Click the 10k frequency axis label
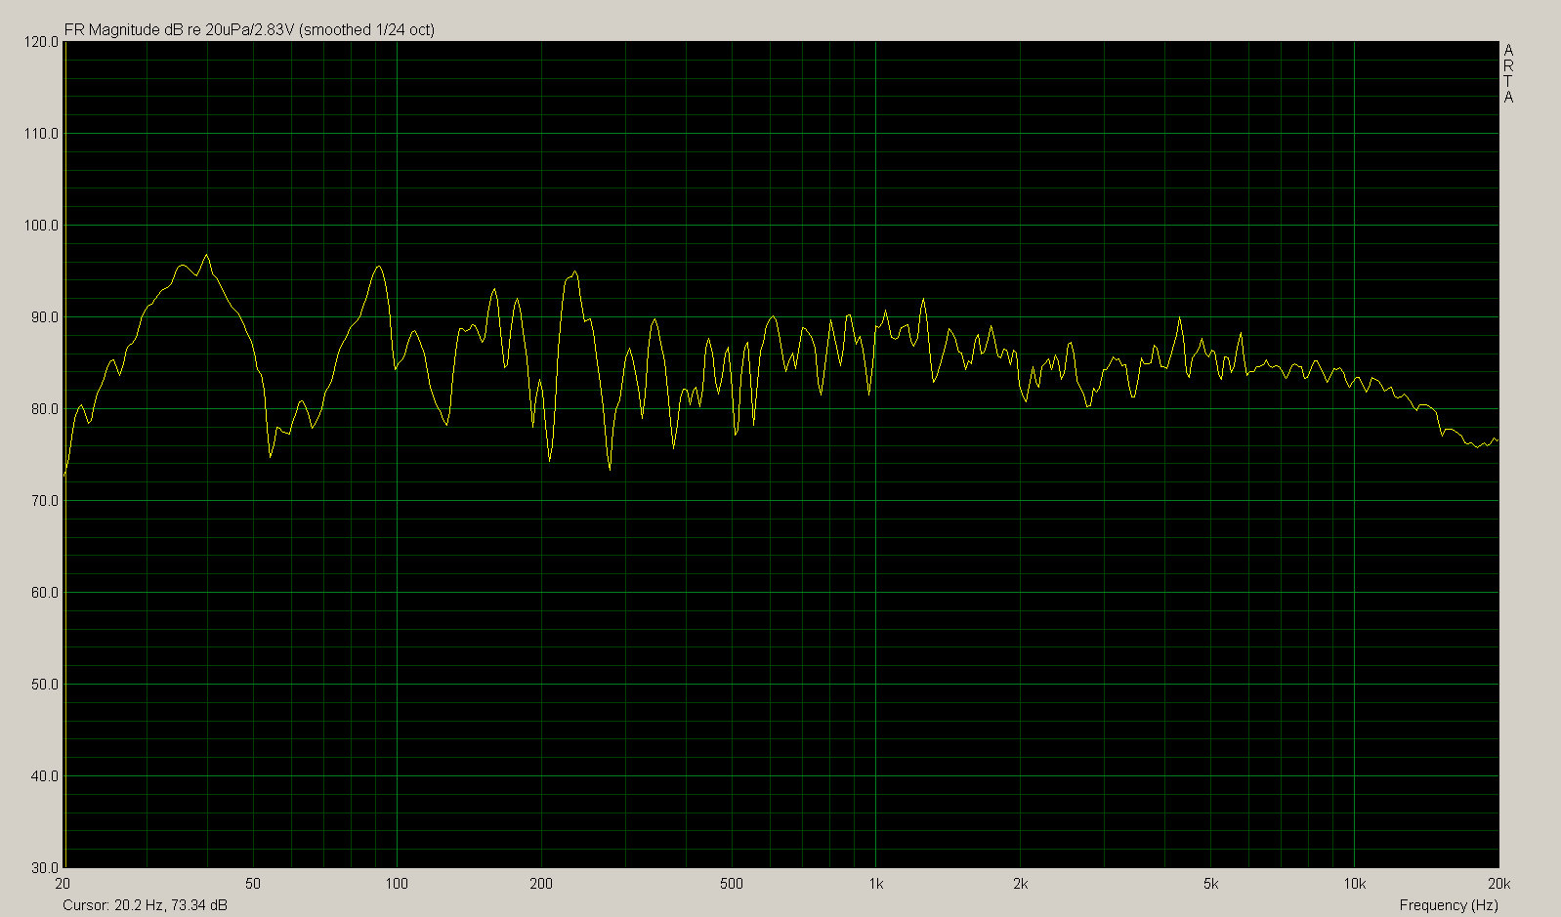This screenshot has height=917, width=1561. pyautogui.click(x=1354, y=884)
